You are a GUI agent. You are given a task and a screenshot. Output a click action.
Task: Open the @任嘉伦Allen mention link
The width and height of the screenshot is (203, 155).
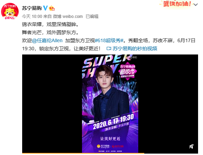pyautogui.click(x=47, y=40)
